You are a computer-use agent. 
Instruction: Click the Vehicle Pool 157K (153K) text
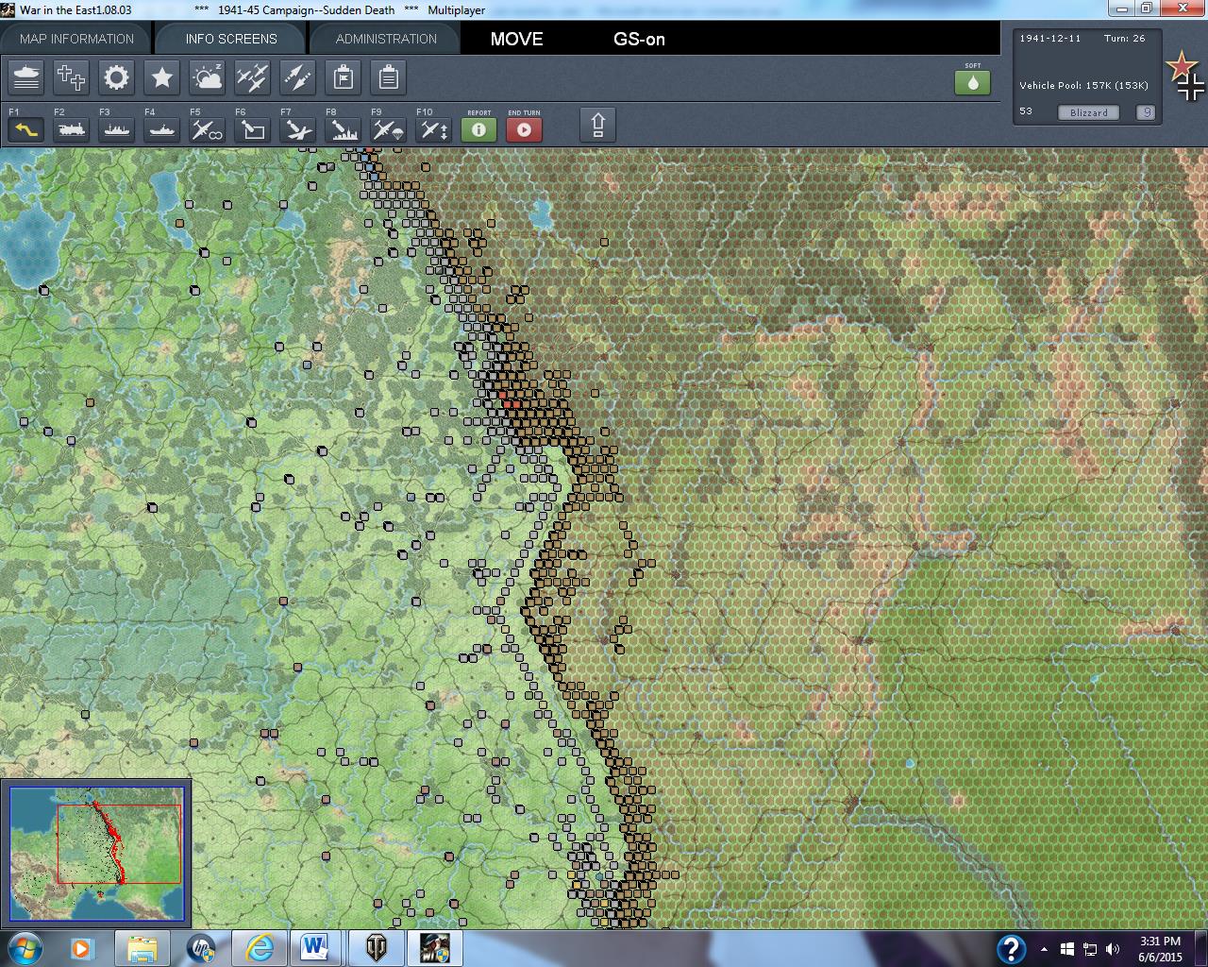(x=1083, y=85)
